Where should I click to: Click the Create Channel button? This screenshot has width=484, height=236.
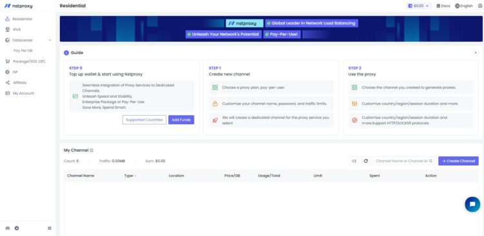click(458, 161)
